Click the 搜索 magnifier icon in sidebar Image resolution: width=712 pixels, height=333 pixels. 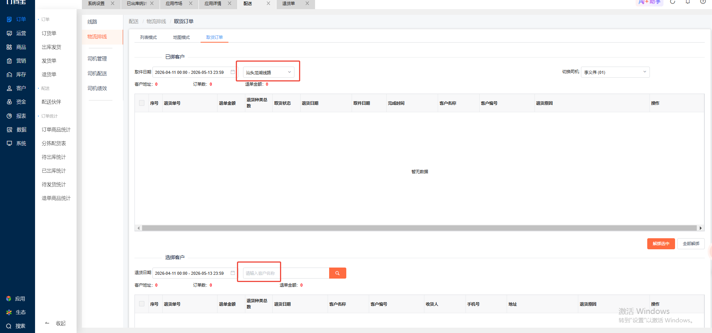click(x=9, y=326)
